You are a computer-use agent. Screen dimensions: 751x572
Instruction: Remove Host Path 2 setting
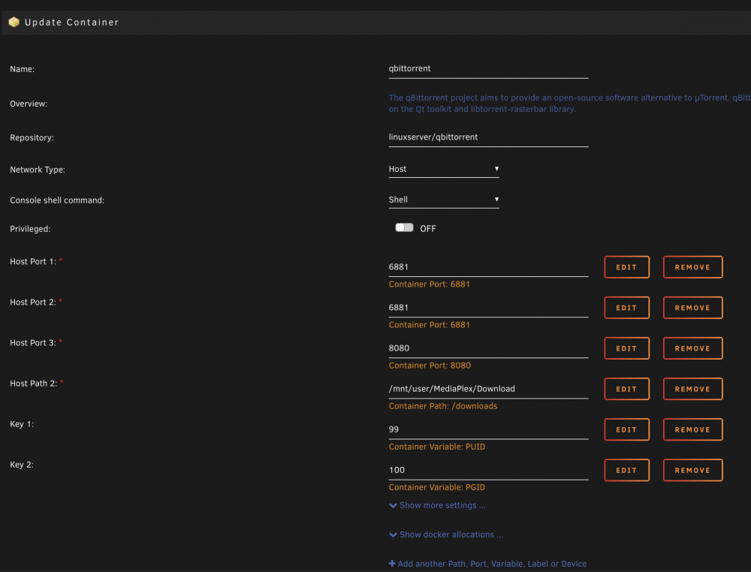pyautogui.click(x=692, y=389)
